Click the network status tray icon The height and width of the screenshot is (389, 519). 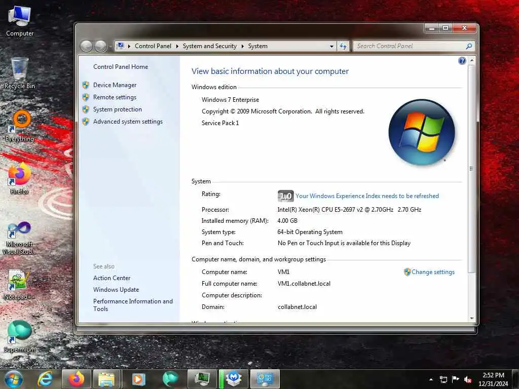(x=443, y=379)
